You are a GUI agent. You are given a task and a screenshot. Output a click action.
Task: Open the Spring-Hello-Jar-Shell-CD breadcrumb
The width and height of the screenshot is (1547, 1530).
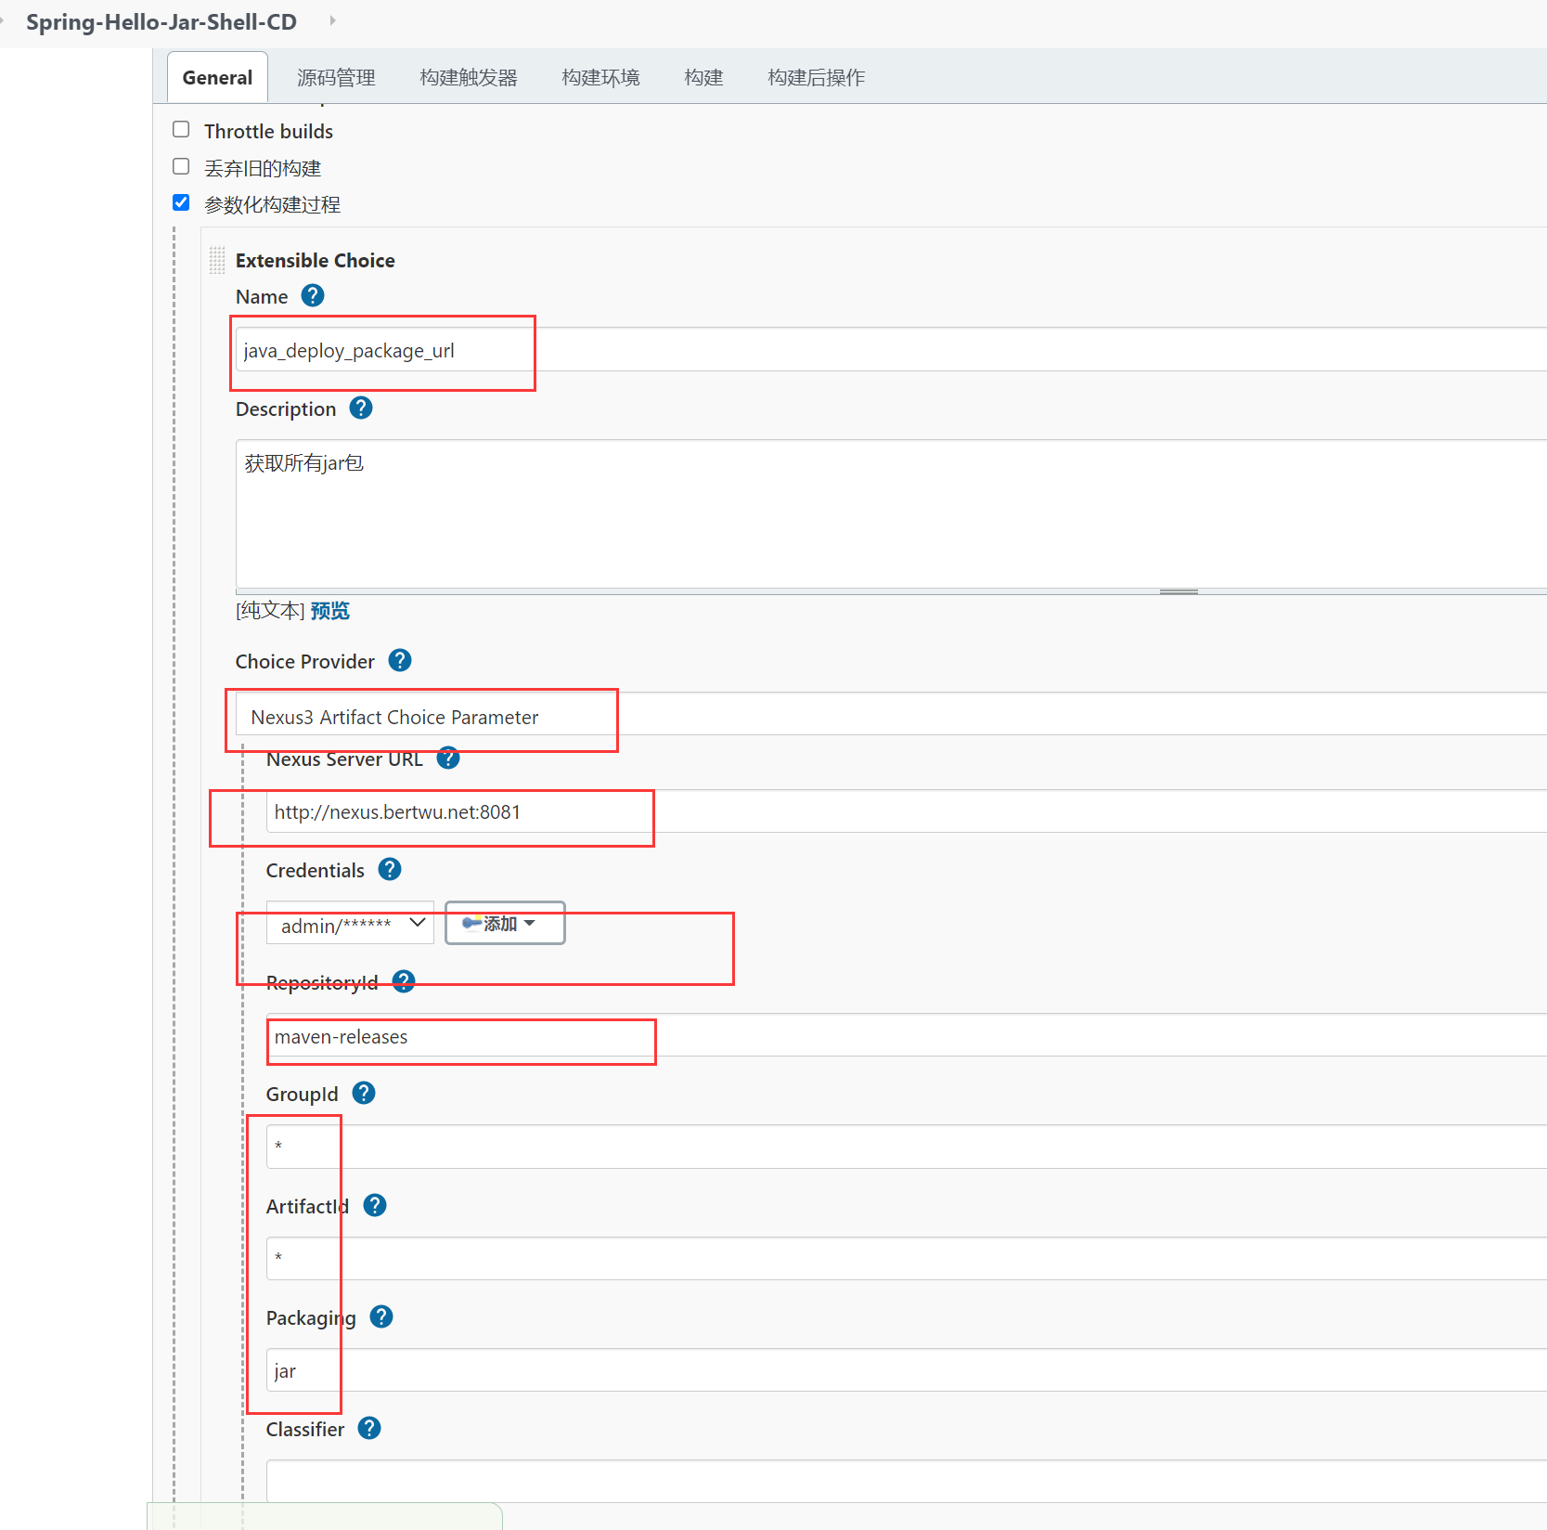[x=160, y=21]
